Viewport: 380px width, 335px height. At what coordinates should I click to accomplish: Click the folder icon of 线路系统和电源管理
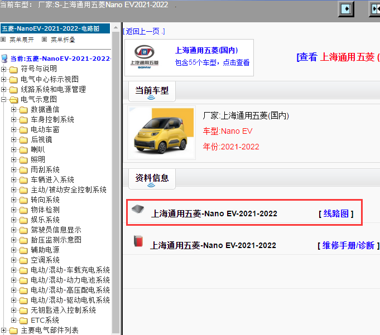pos(13,90)
